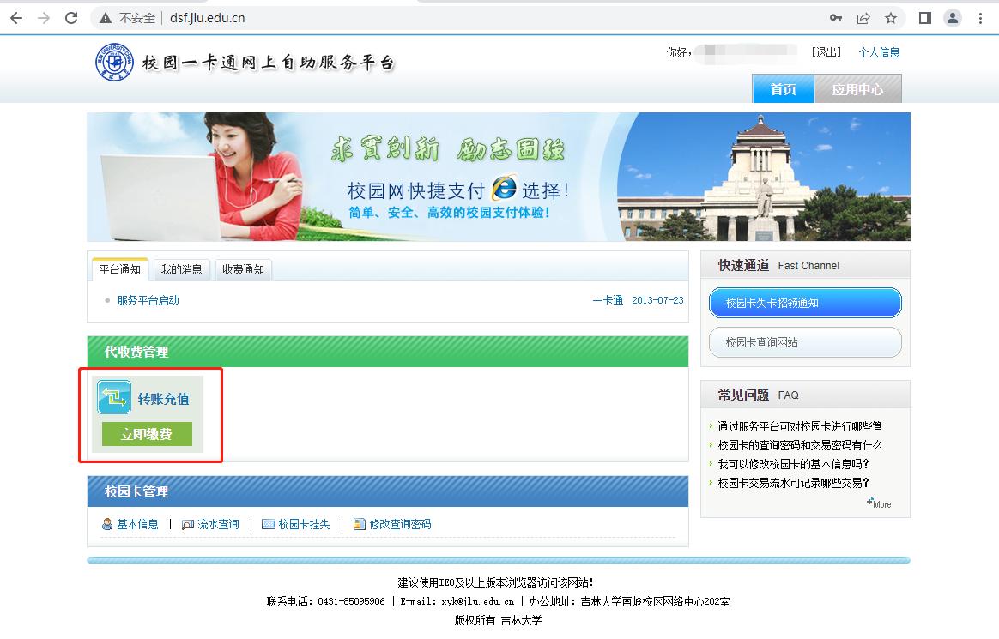Image resolution: width=999 pixels, height=639 pixels.
Task: Click the share page icon in address bar
Action: 863,18
